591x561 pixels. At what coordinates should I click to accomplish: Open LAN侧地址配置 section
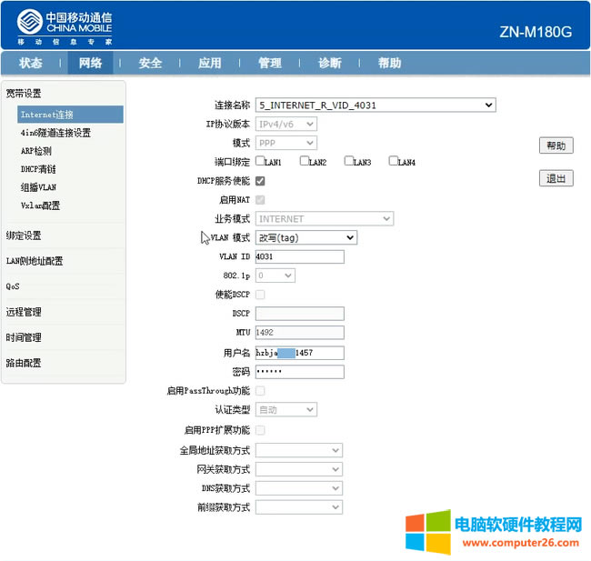click(x=35, y=261)
